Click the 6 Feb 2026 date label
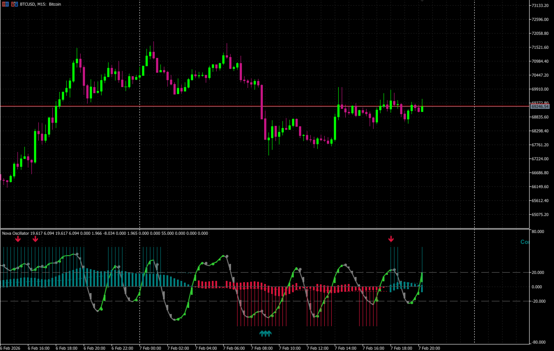Viewport: 554px width, 351px height. click(x=11, y=348)
